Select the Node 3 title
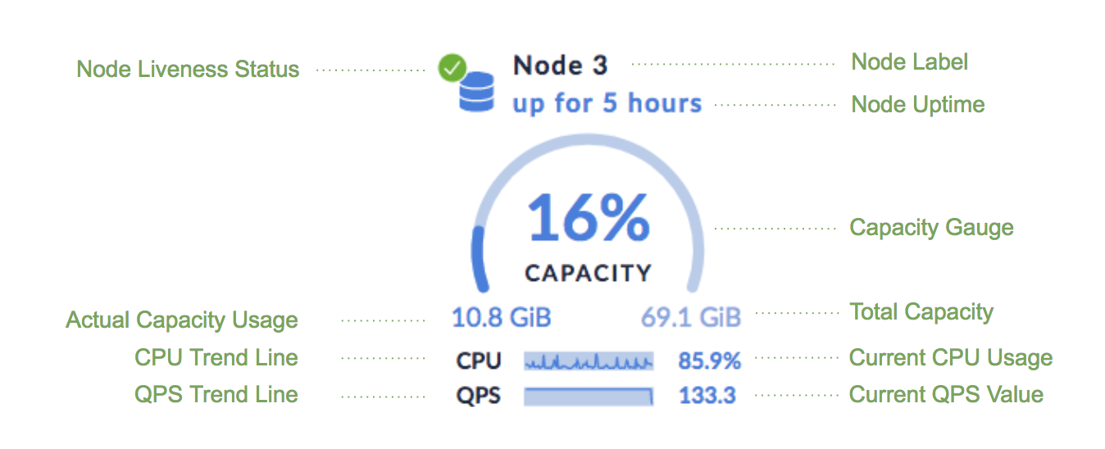The height and width of the screenshot is (449, 1105). click(560, 66)
